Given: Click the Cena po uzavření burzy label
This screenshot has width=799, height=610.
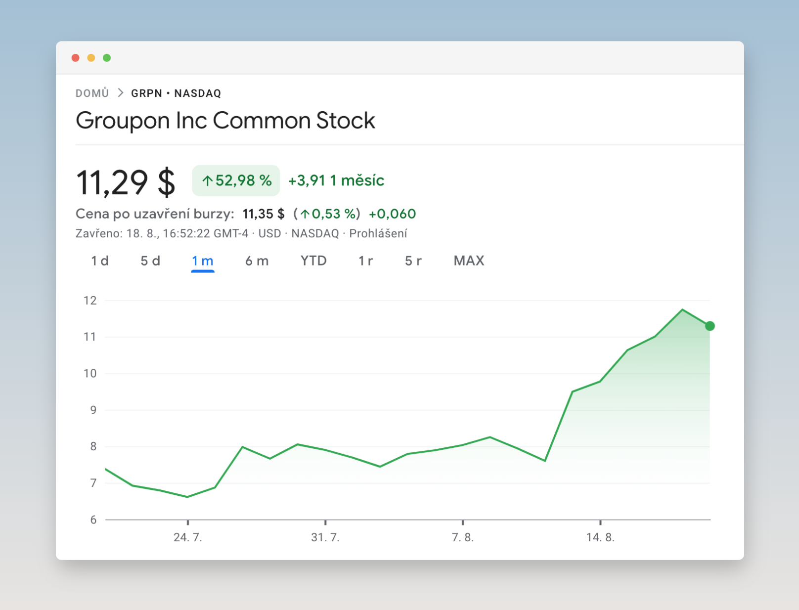Looking at the screenshot, I should [155, 214].
